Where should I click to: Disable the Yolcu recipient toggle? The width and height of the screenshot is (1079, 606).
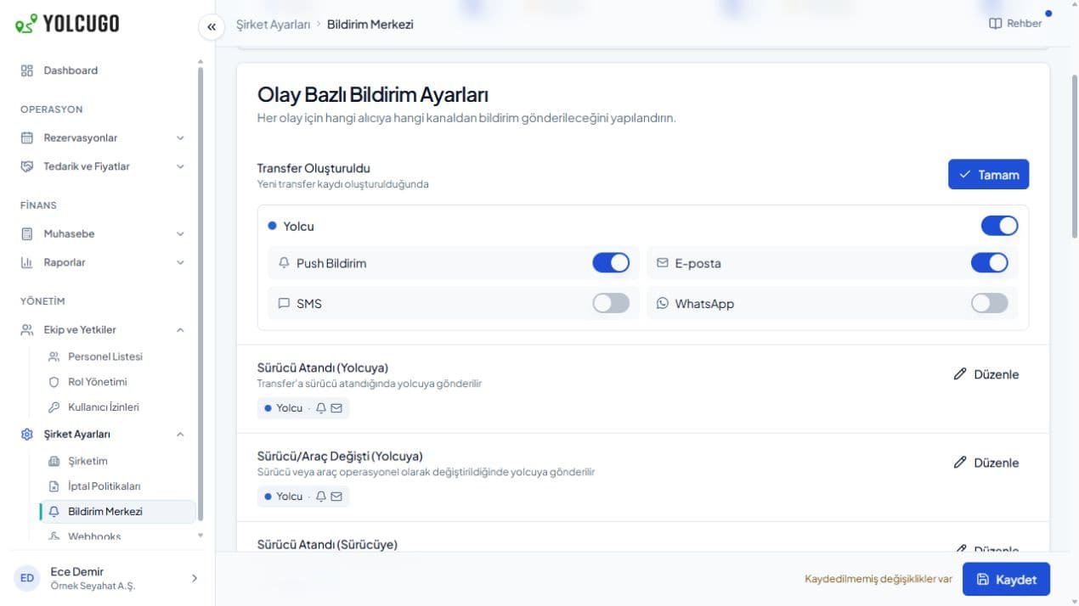tap(999, 226)
